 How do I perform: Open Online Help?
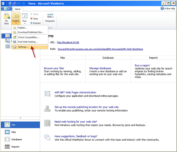[x=168, y=9]
